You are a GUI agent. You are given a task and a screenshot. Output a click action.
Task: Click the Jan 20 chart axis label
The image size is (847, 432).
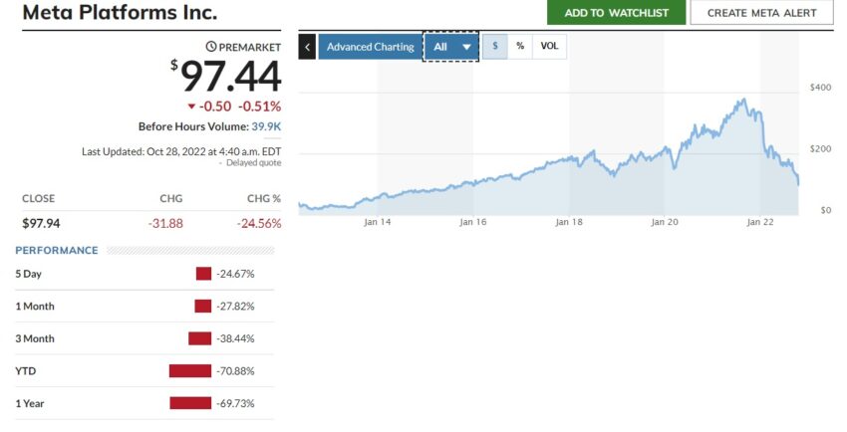[665, 222]
